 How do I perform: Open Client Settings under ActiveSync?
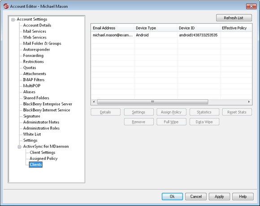pyautogui.click(x=43, y=153)
